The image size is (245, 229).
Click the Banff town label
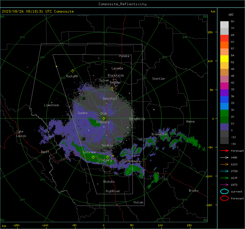coord(45,152)
